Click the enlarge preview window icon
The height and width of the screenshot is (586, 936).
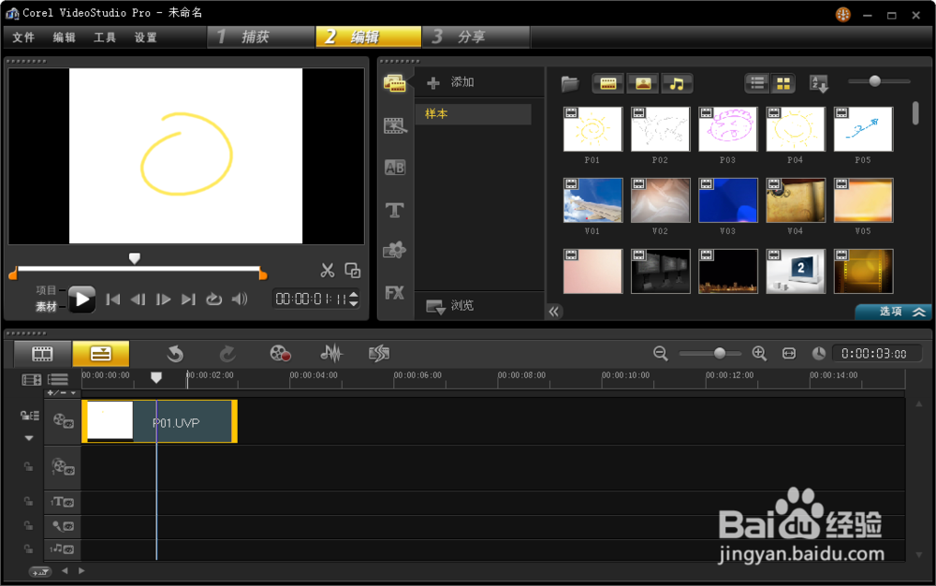click(x=353, y=271)
